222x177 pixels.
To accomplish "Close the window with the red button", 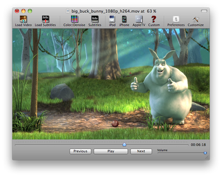I will (x=17, y=11).
